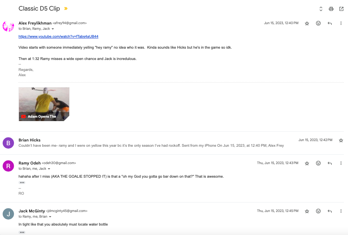
Task: Star Ramy Odeh's message
Action: 307,163
